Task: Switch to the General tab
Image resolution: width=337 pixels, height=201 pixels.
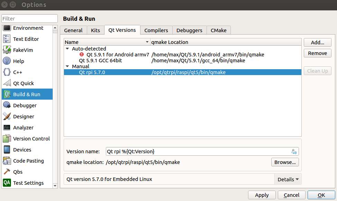Action: coord(73,30)
